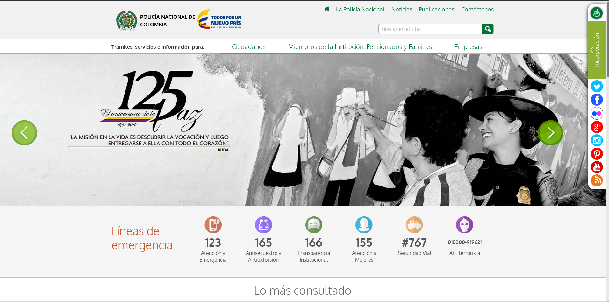The image size is (609, 302).
Task: Click the site search magnifier button
Action: [x=488, y=29]
